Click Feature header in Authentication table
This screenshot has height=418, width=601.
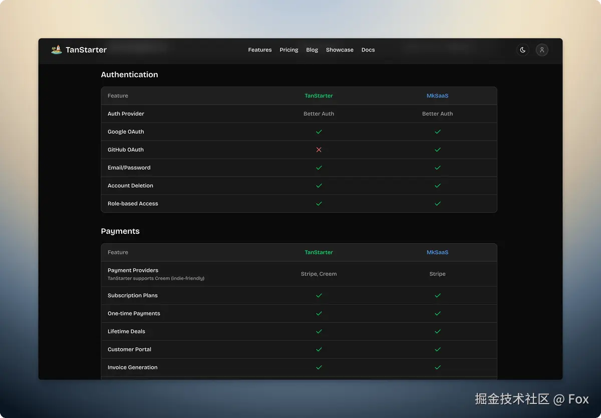pyautogui.click(x=118, y=96)
